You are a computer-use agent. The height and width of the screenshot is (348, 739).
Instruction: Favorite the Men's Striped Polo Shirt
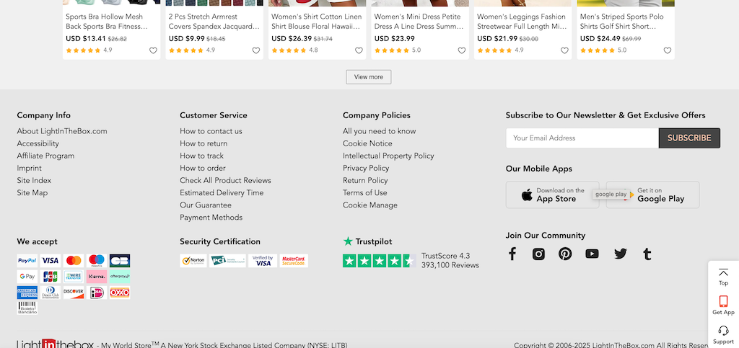668,50
